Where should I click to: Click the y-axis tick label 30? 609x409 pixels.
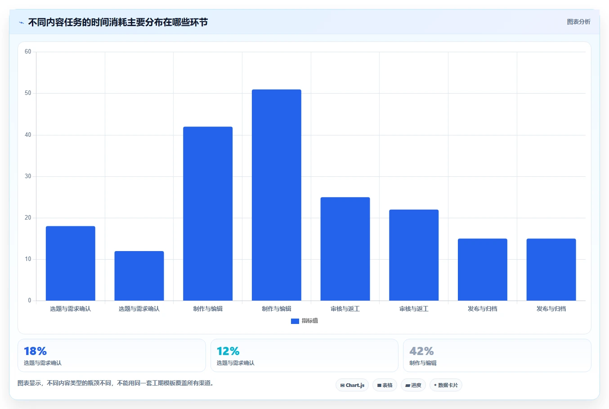[x=28, y=176]
